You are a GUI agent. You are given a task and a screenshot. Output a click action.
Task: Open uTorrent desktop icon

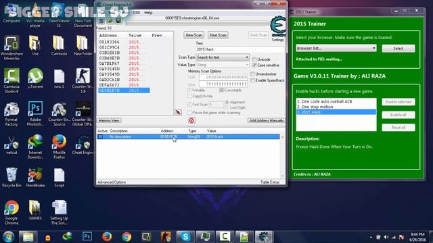pos(35,79)
